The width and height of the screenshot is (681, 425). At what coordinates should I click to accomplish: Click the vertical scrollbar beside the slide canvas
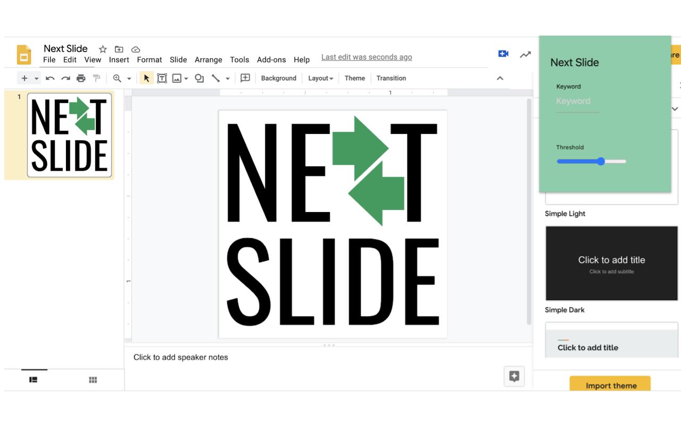click(x=529, y=211)
